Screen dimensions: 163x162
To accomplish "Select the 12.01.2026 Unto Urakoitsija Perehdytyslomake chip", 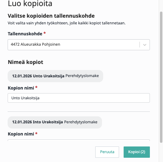I will pyautogui.click(x=56, y=76).
